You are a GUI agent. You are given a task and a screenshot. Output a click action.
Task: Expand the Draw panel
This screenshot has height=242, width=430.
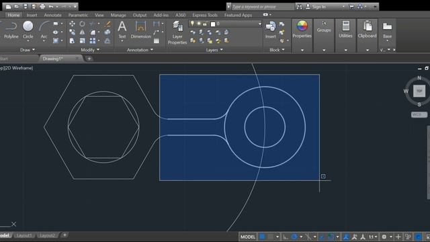point(28,50)
